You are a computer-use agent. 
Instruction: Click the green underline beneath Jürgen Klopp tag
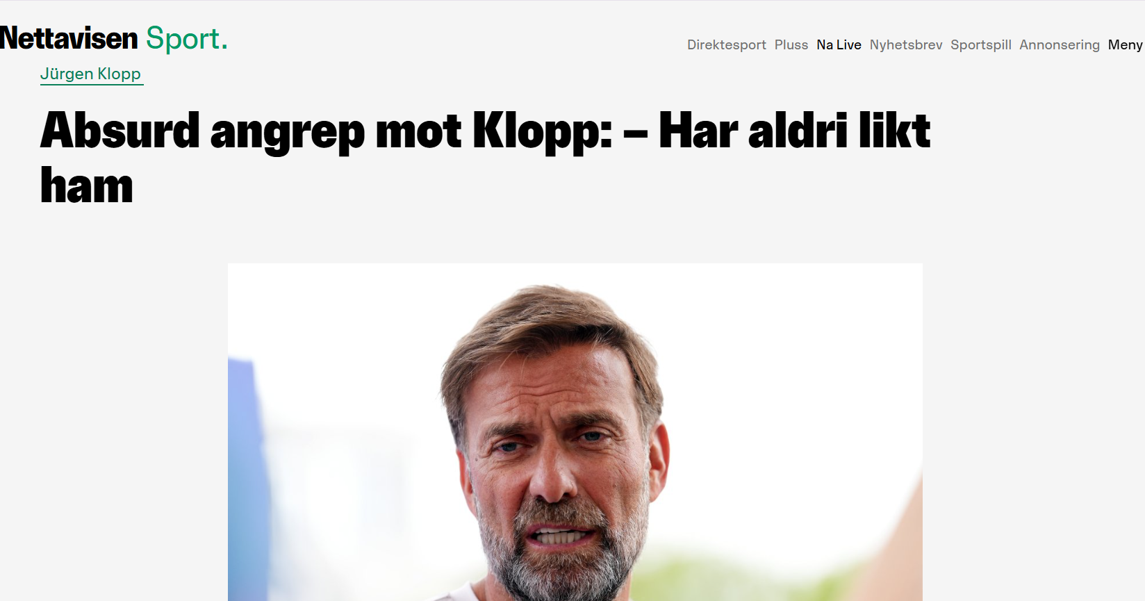(x=92, y=85)
